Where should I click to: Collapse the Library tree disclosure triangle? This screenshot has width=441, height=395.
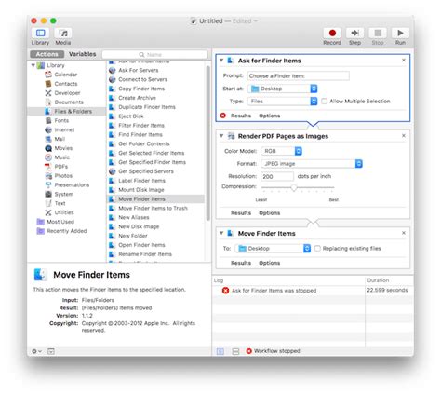[x=33, y=65]
